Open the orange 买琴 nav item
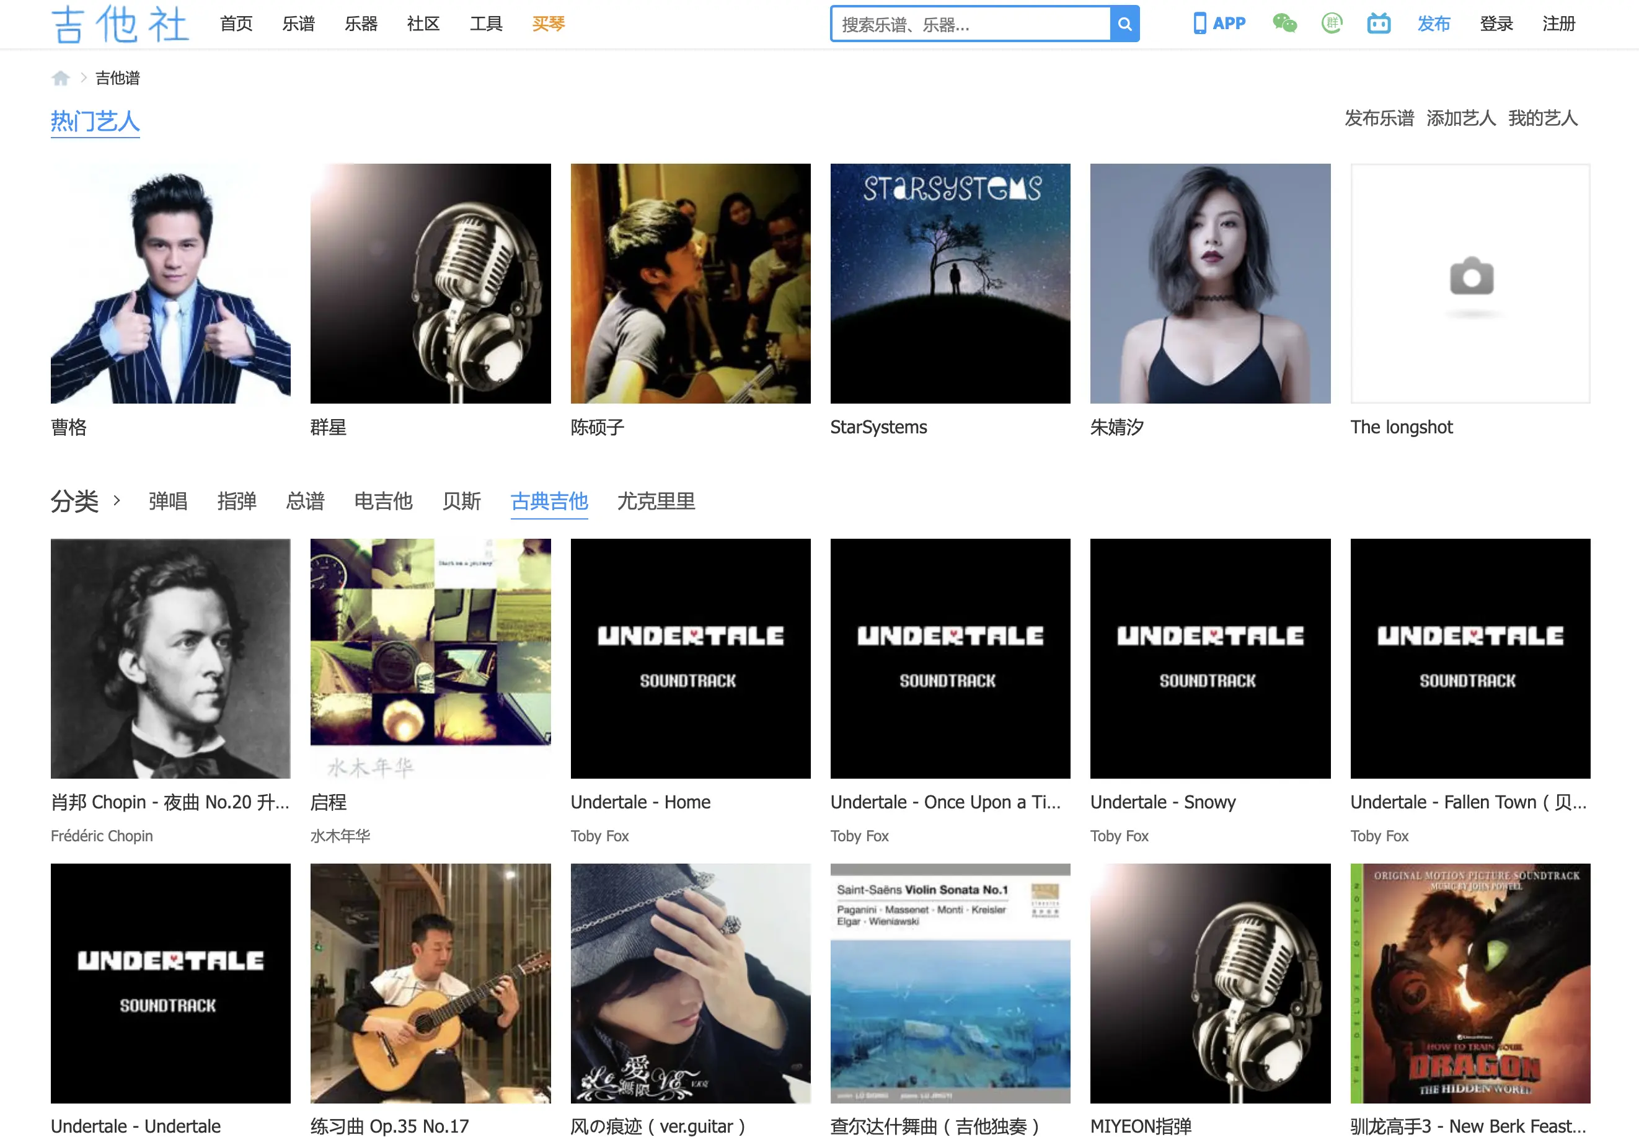This screenshot has width=1639, height=1137. point(549,24)
